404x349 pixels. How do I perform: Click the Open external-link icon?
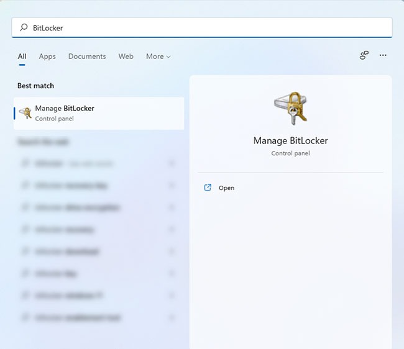tap(208, 188)
